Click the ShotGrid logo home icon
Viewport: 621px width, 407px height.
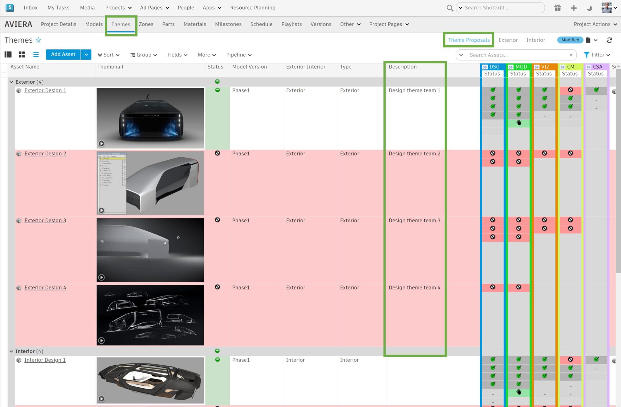click(10, 7)
